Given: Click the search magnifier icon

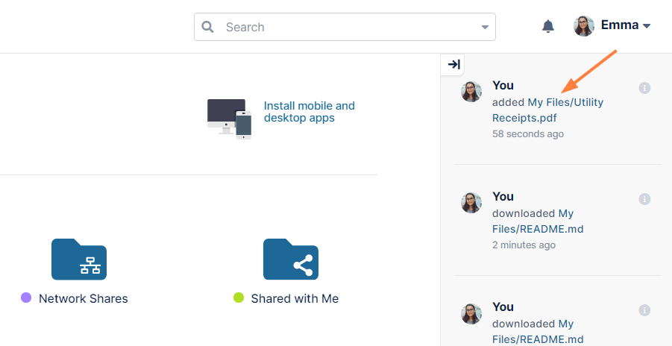Looking at the screenshot, I should (208, 27).
